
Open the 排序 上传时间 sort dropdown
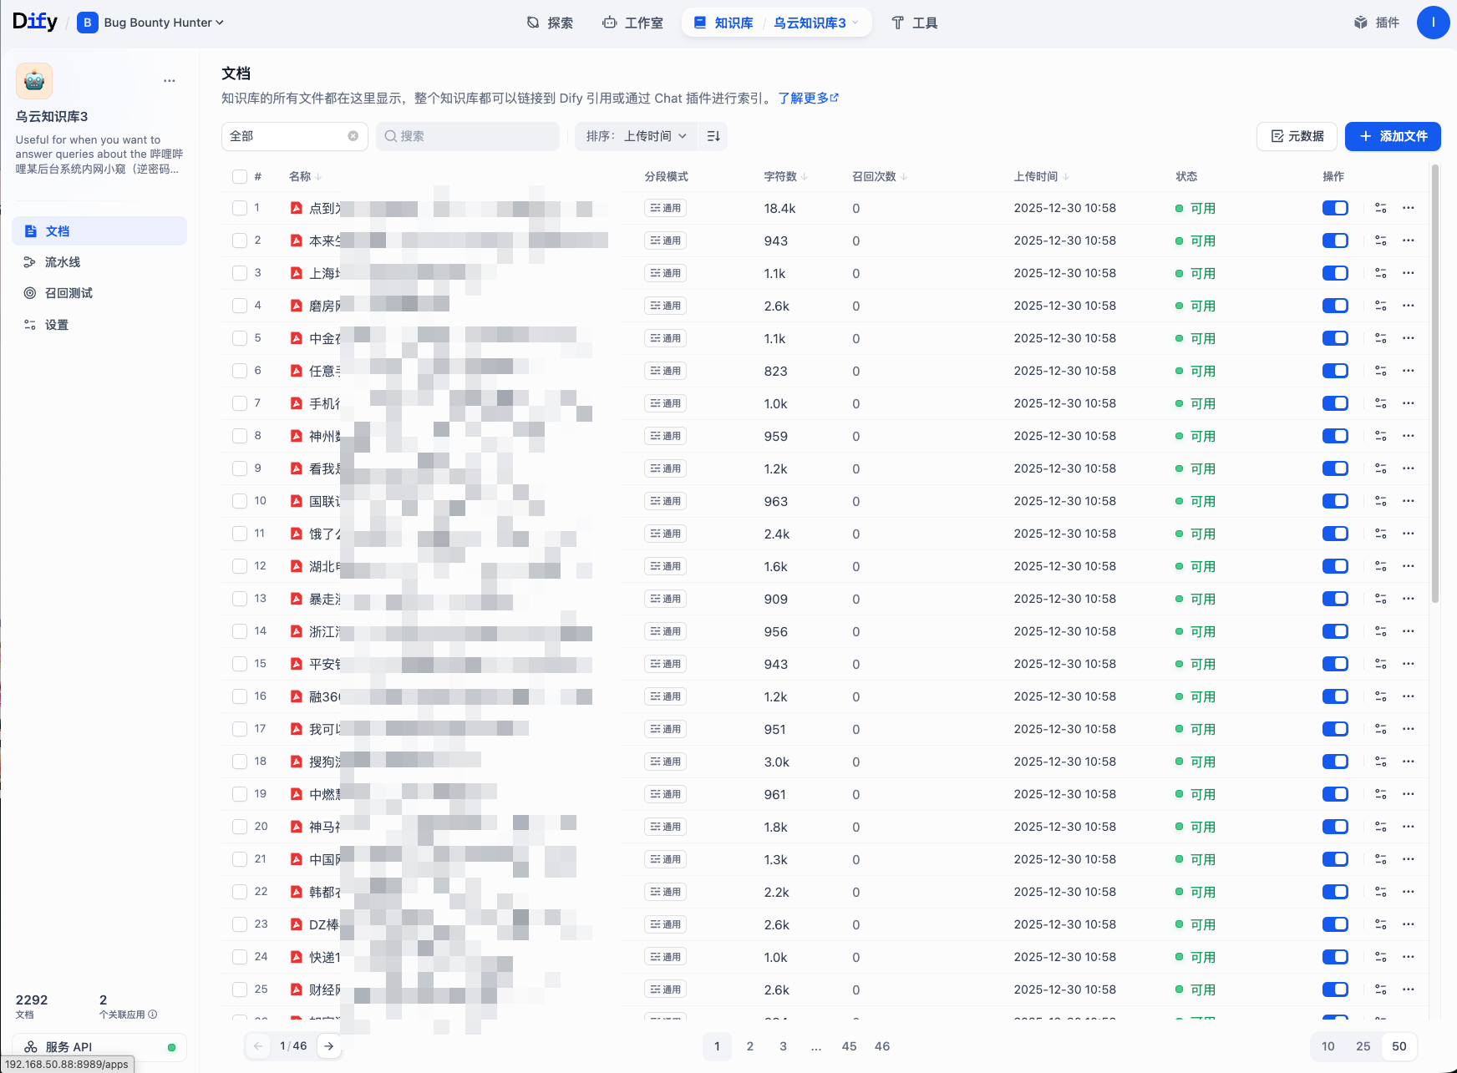(636, 136)
